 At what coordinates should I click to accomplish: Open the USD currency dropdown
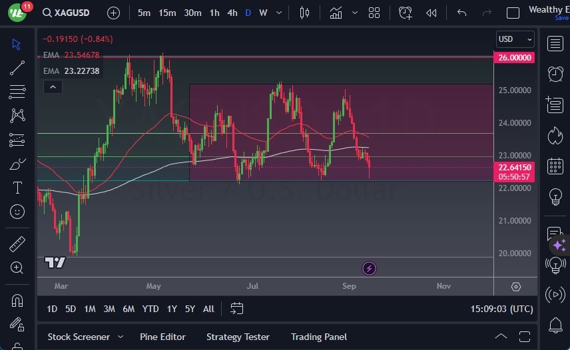[x=515, y=39]
